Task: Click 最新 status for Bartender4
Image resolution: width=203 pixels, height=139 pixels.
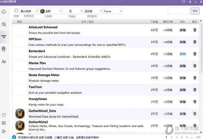Action: (183, 54)
